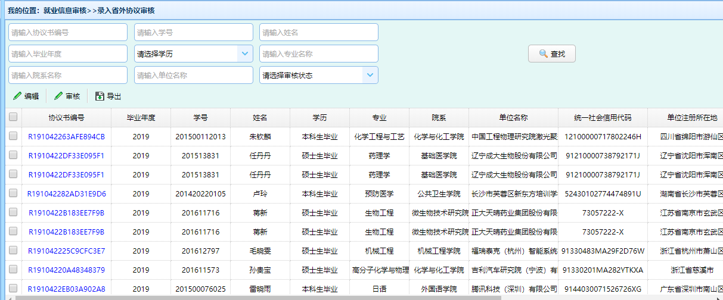
Task: Toggle the select-all checkbox in table header
Action: (x=13, y=117)
